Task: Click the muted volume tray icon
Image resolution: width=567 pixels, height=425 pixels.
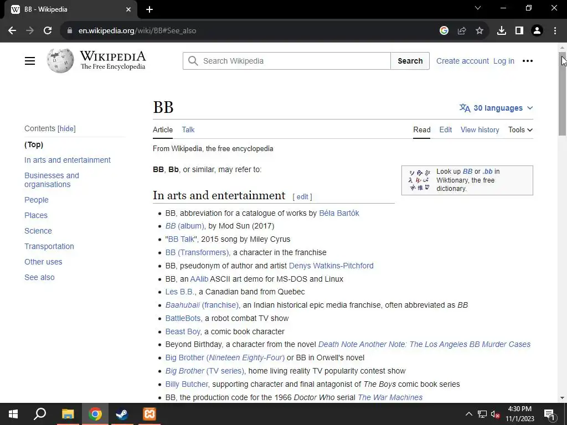Action: [496, 414]
